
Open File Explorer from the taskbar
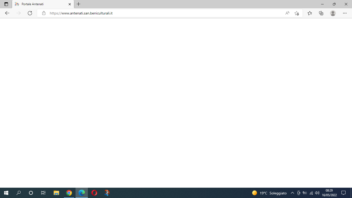coord(56,193)
